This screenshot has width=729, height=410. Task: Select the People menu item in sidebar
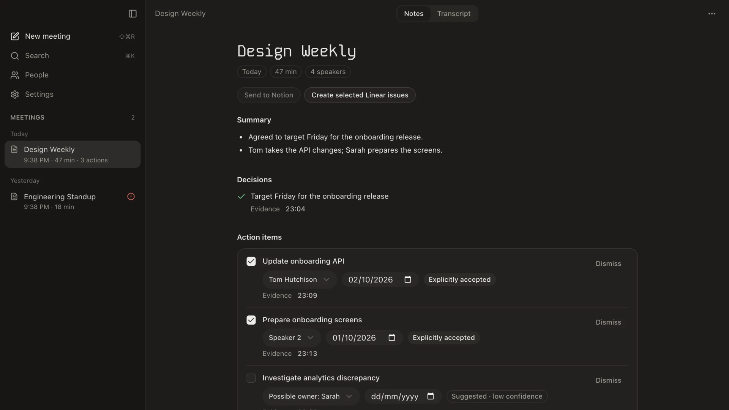click(x=73, y=75)
